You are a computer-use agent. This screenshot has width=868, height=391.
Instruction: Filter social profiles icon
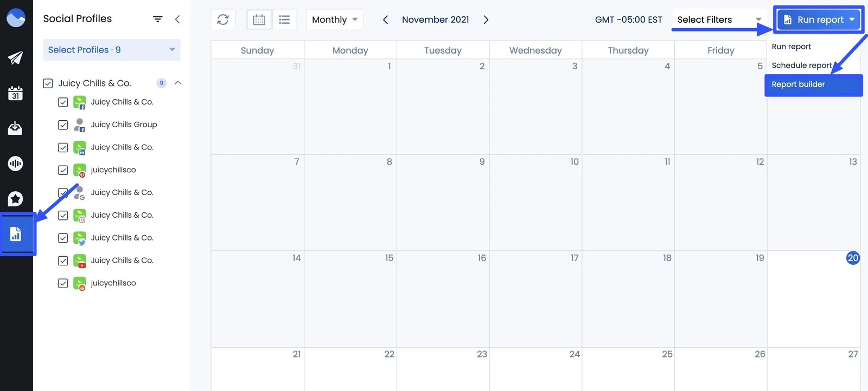coord(158,19)
